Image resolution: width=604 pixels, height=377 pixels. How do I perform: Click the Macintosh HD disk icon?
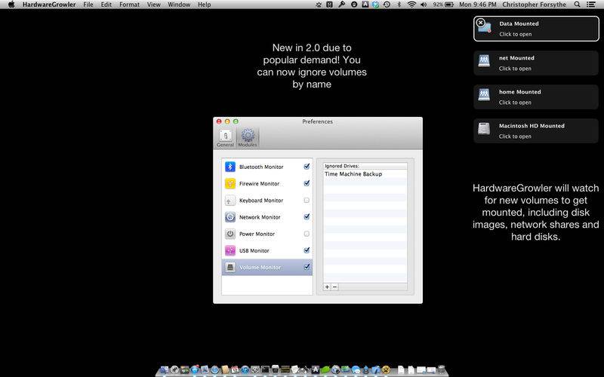484,128
